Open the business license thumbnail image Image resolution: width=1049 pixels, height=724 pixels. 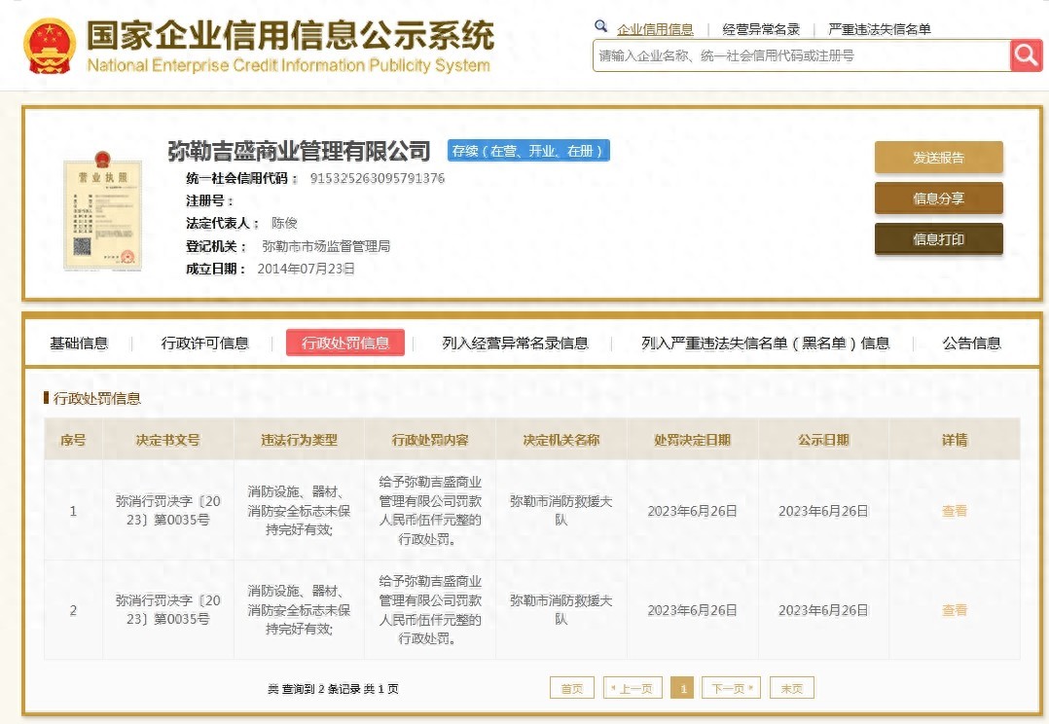coord(102,212)
